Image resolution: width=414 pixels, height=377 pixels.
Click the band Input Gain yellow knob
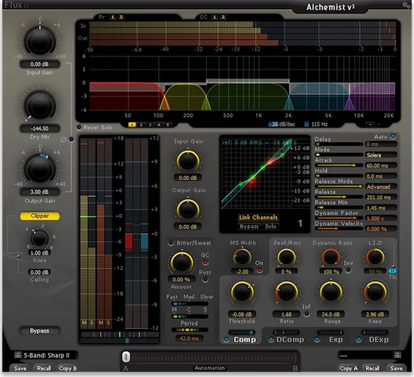(x=187, y=161)
